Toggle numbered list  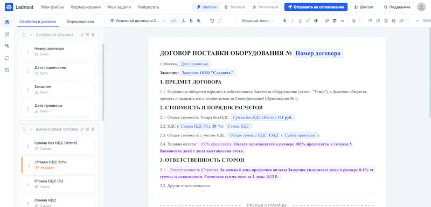click(378, 20)
